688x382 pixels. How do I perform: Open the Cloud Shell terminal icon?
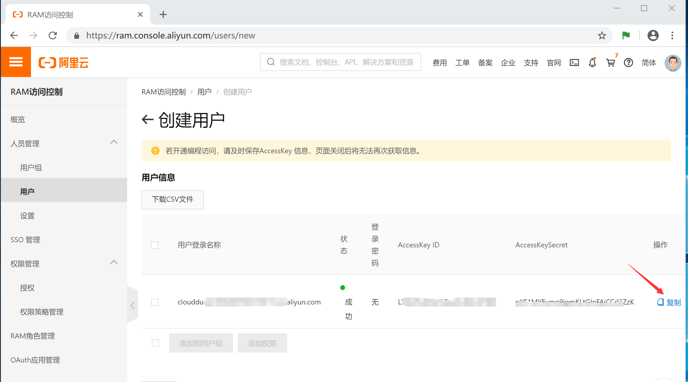coord(574,63)
